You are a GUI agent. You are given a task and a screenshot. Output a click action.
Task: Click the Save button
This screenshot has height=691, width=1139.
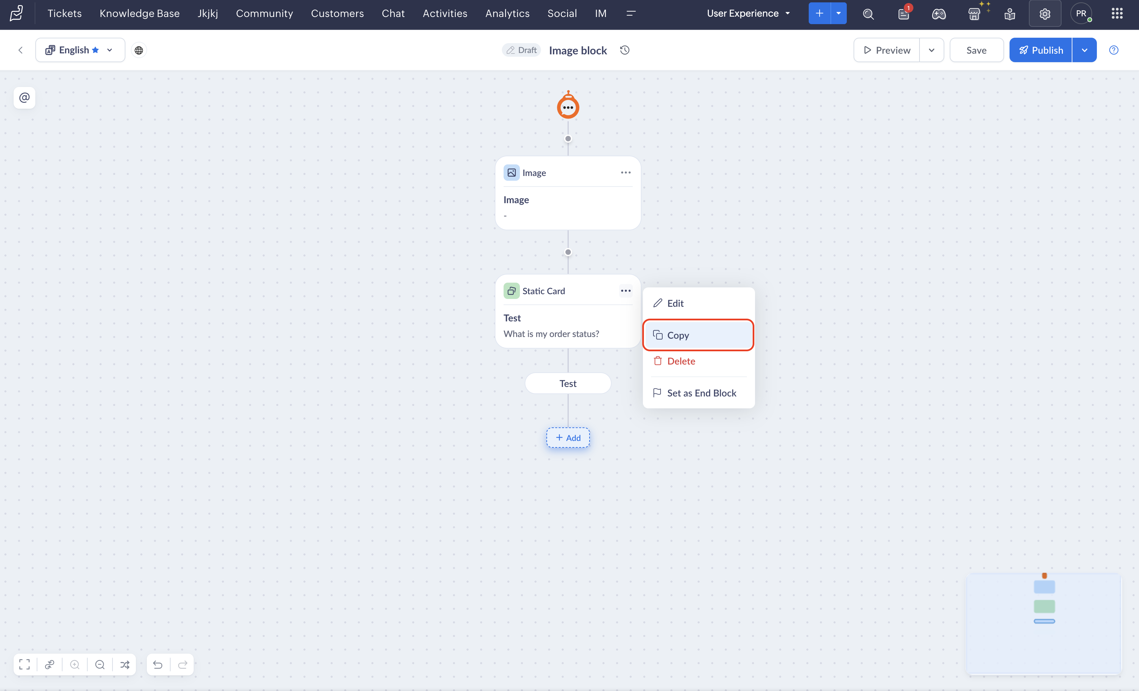[976, 50]
